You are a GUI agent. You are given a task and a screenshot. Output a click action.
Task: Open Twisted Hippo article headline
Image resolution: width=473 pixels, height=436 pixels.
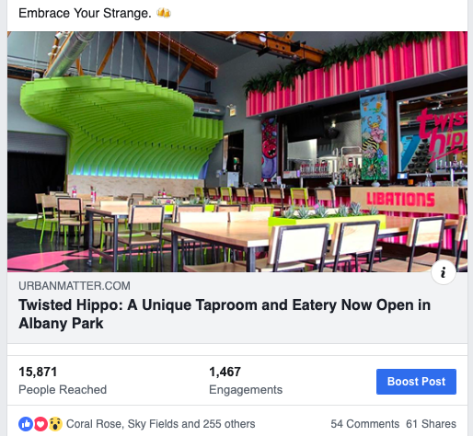225,314
